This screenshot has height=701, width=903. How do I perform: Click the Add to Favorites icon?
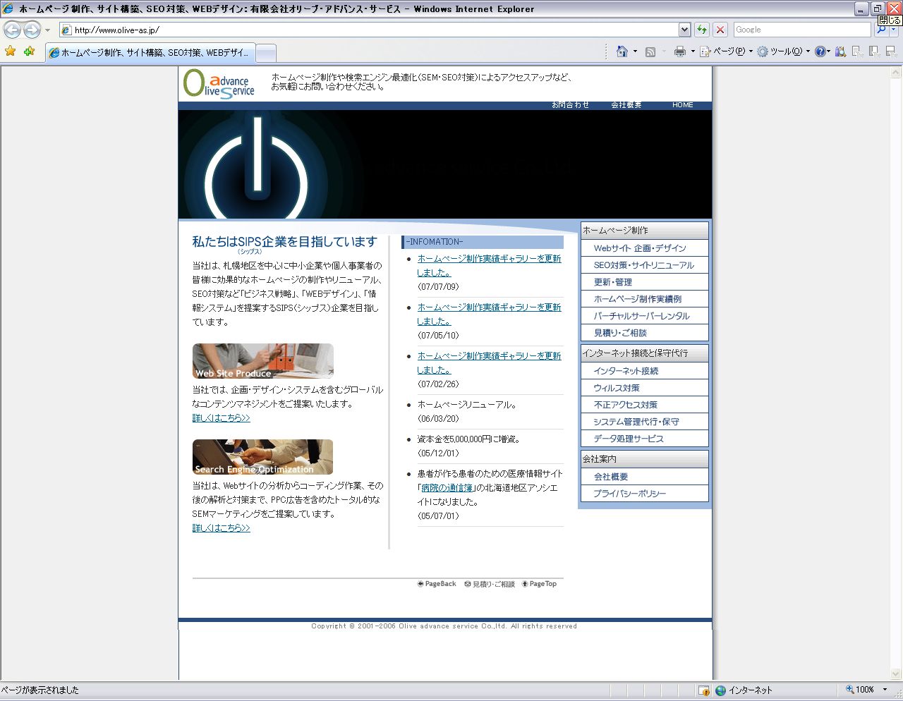click(x=29, y=51)
